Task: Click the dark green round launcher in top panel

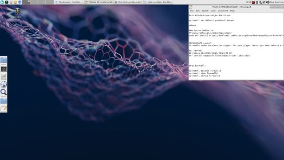Action: [7, 2]
